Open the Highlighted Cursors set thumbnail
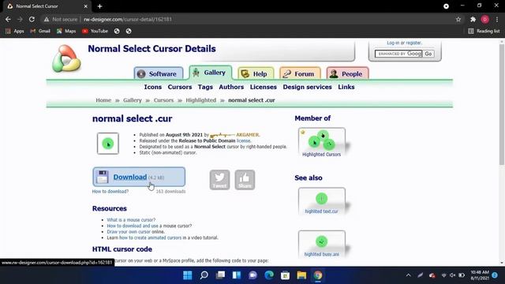This screenshot has width=505, height=284. [322, 143]
